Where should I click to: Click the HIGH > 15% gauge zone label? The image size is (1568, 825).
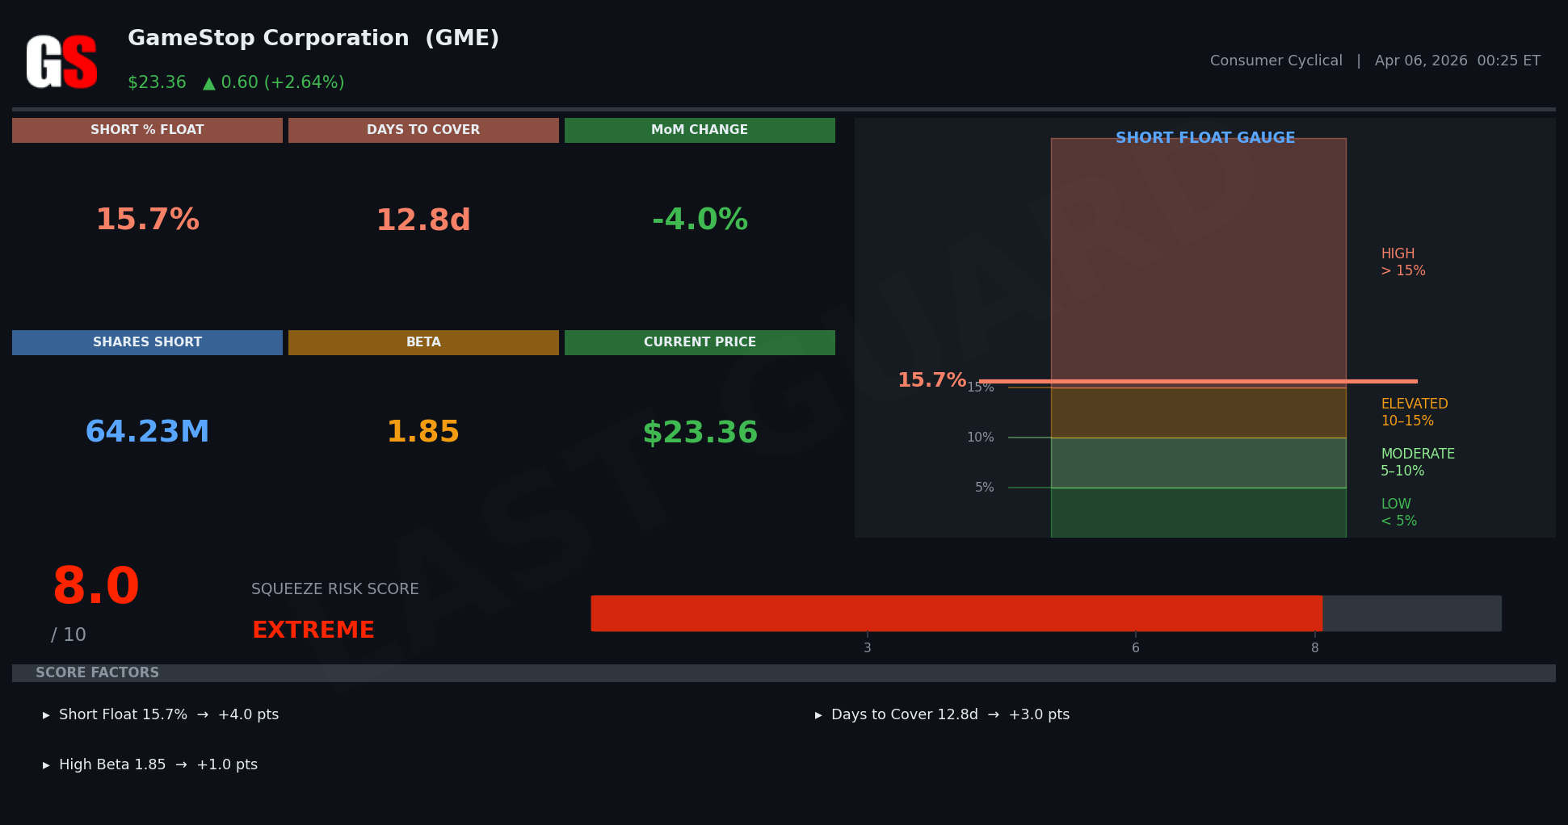click(x=1402, y=262)
